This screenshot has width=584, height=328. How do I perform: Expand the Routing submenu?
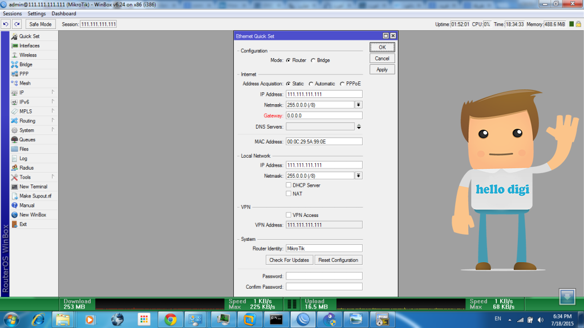click(x=53, y=121)
